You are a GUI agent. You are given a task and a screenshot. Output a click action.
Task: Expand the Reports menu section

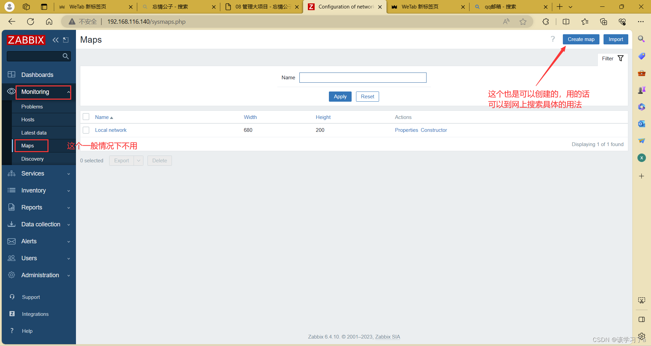(x=68, y=208)
